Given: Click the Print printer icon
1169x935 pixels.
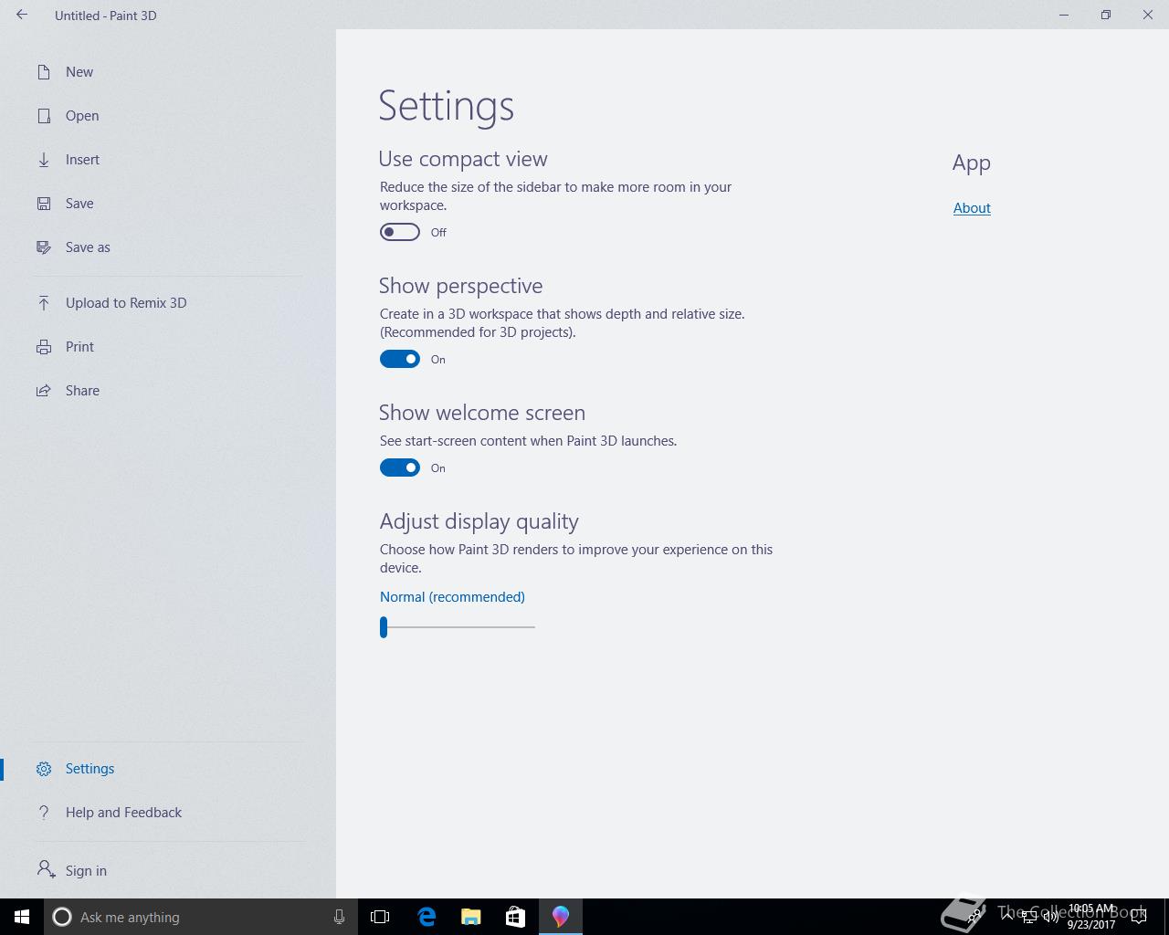Looking at the screenshot, I should 44,347.
